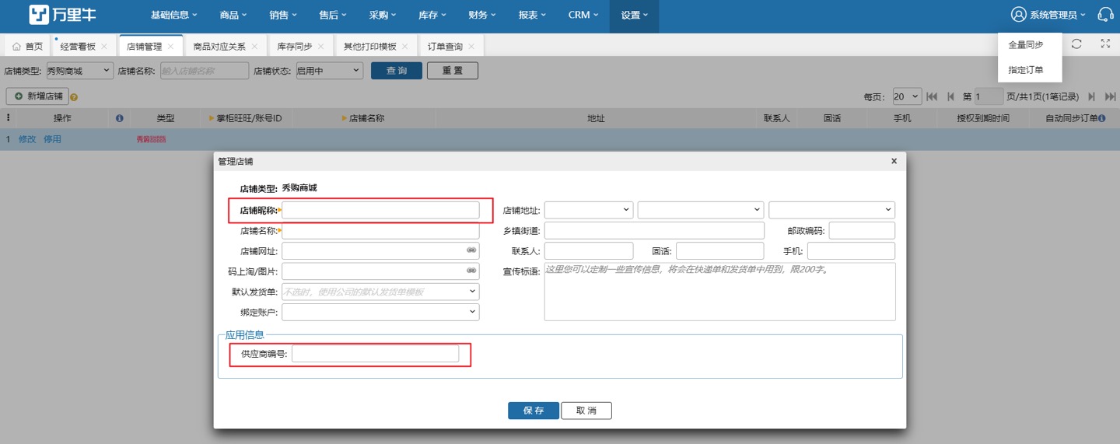The height and width of the screenshot is (444, 1120).
Task: Open the 财务 menu
Action: (482, 15)
